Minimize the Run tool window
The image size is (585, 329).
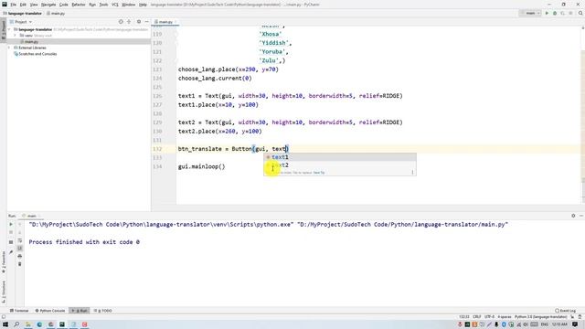(x=581, y=216)
